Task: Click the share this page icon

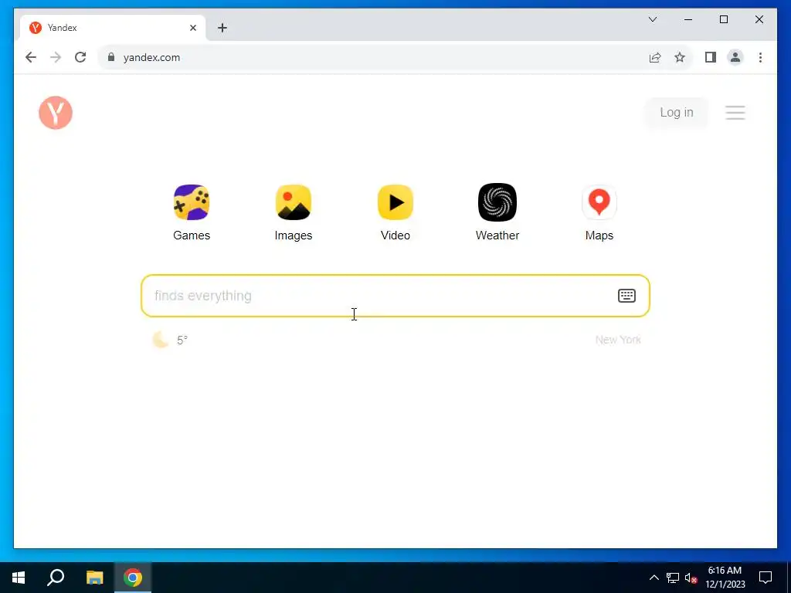Action: click(x=655, y=57)
